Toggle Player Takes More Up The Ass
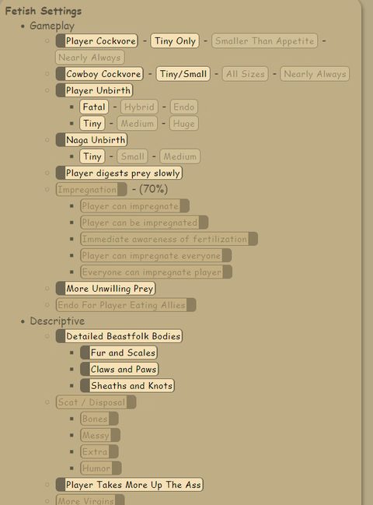The image size is (373, 505). (129, 485)
